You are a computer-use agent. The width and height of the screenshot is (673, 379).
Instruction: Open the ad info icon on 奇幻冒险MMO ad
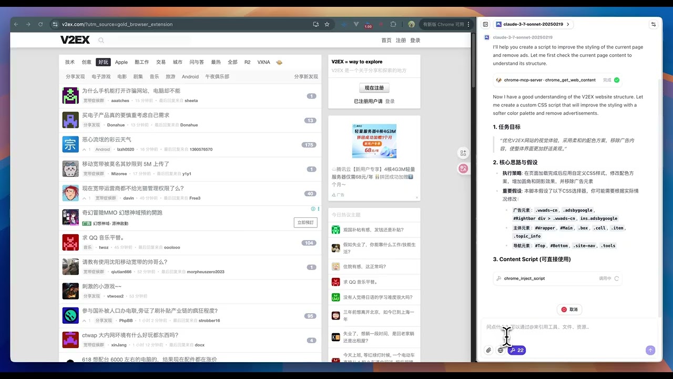click(x=313, y=209)
